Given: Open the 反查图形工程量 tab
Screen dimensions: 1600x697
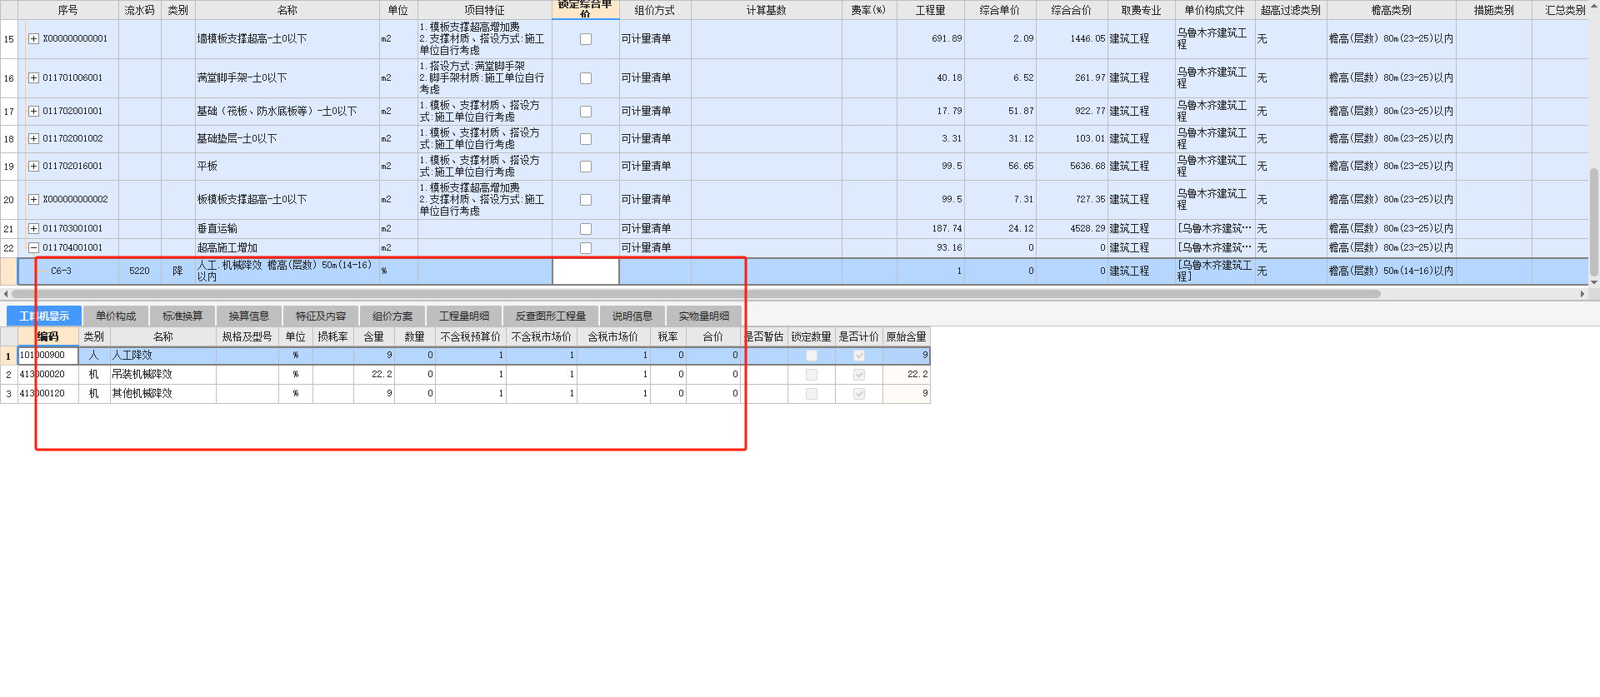Looking at the screenshot, I should (551, 316).
